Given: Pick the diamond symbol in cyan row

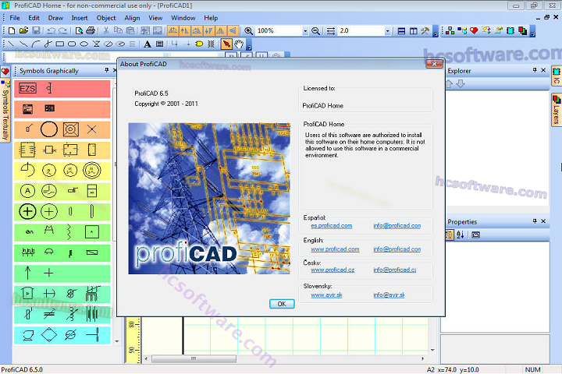Looking at the screenshot, I should click(49, 335).
